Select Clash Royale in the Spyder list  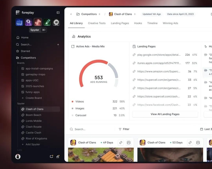[33, 127]
